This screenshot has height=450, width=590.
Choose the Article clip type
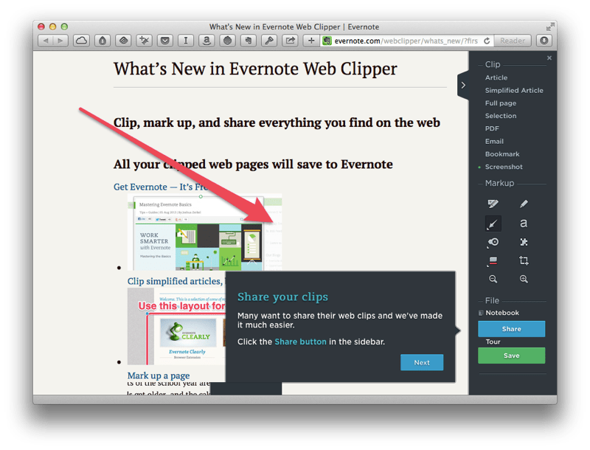496,77
